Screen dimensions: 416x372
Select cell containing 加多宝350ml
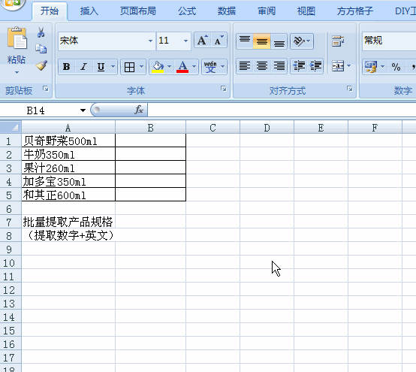[x=68, y=181]
